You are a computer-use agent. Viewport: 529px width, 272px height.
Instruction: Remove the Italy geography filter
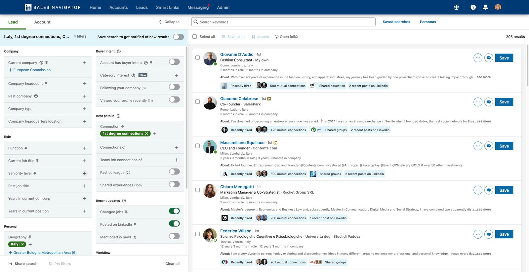[x=23, y=244]
